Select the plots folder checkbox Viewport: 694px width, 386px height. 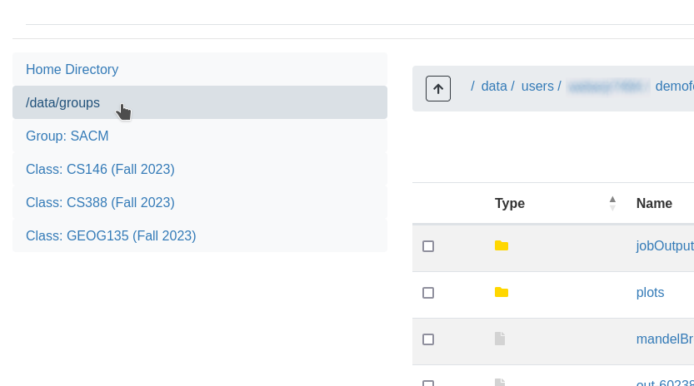pos(428,293)
